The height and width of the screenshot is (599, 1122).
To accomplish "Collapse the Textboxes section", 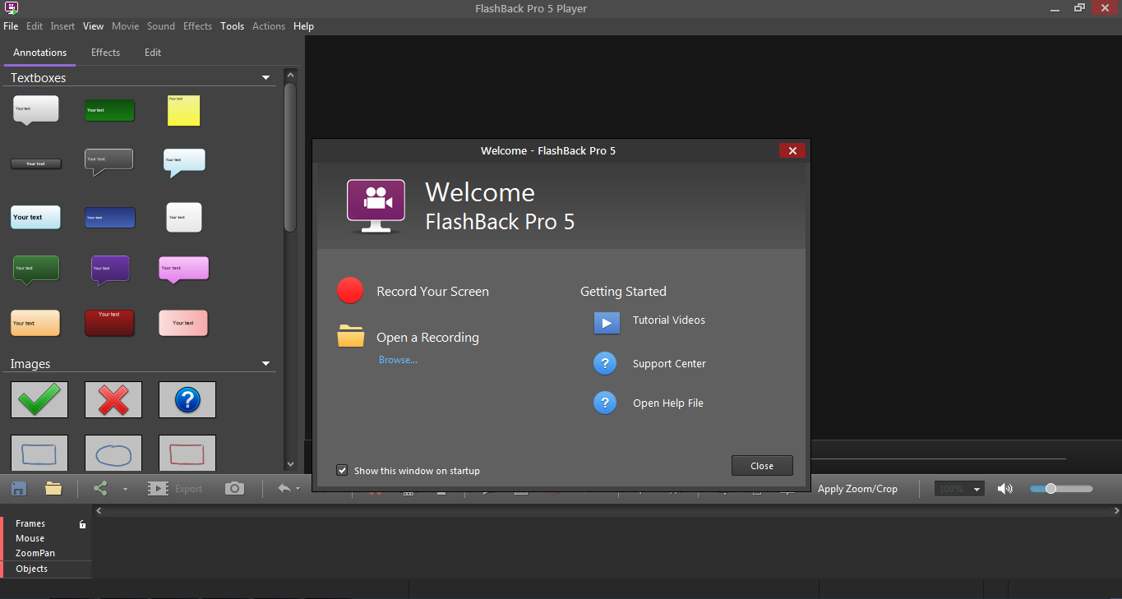I will click(x=265, y=77).
